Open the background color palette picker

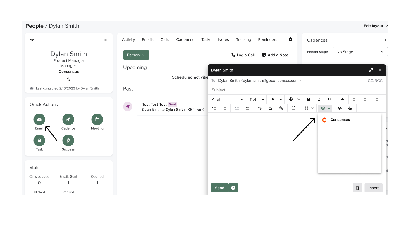(294, 99)
